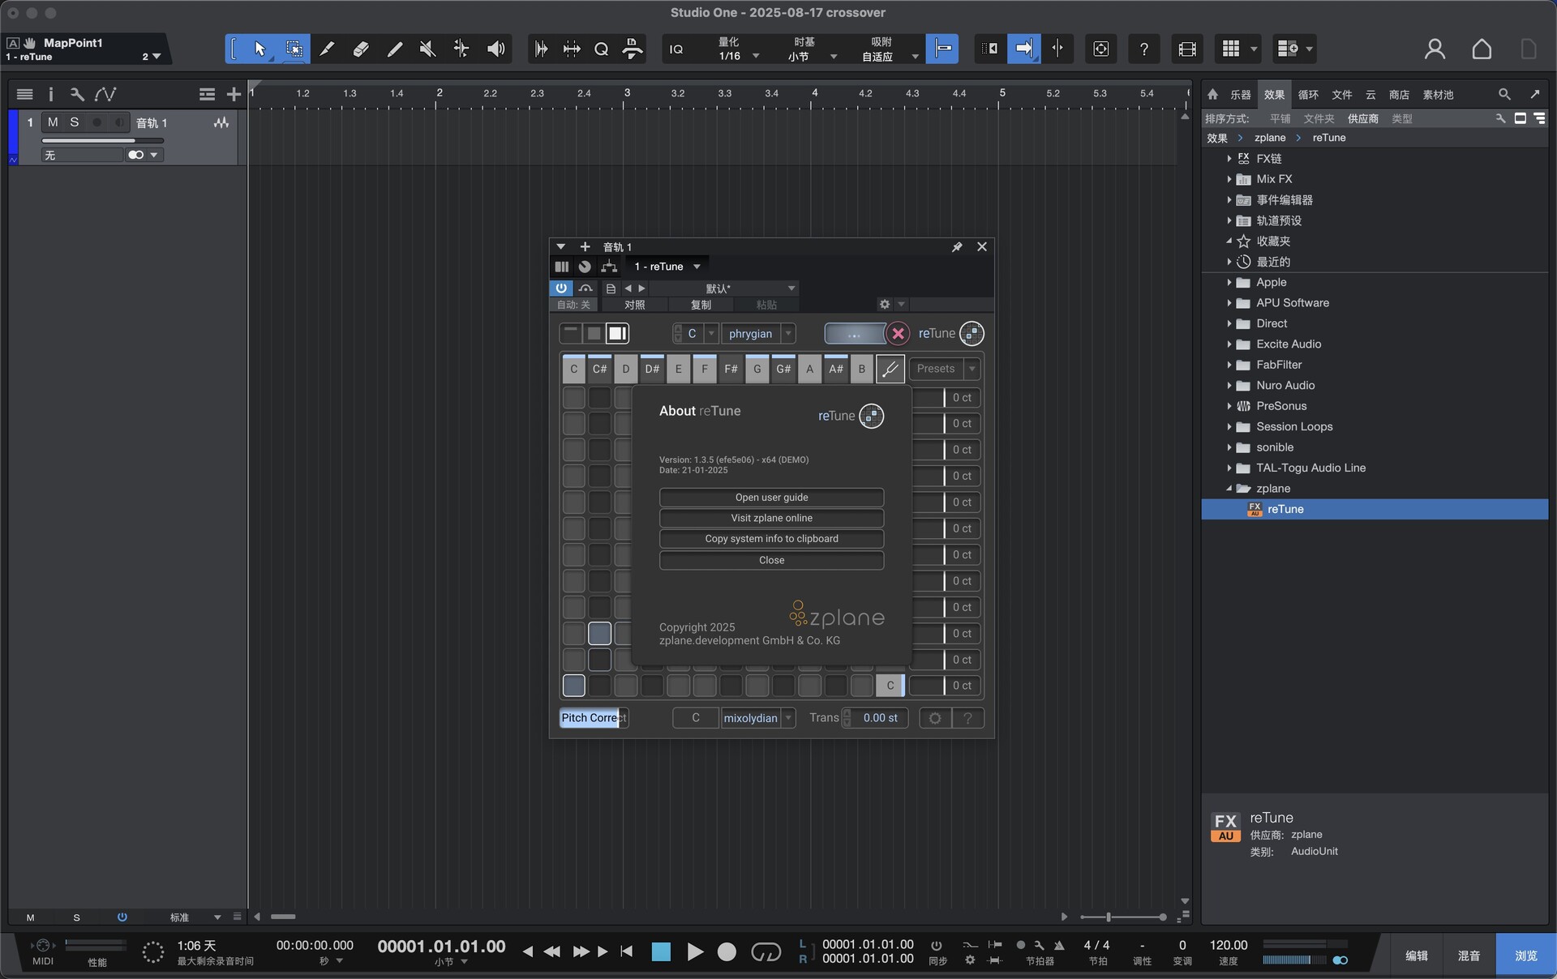Toggle Snap to grid button
1557x979 pixels.
(x=942, y=49)
